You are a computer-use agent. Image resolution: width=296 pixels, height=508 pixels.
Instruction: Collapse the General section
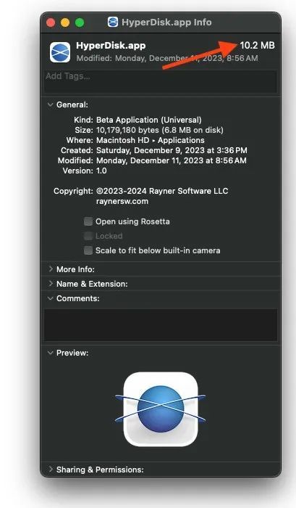[51, 105]
